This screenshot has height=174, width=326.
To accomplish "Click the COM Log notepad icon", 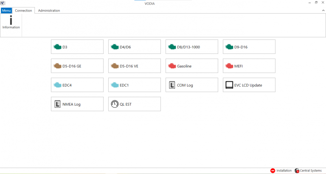I will (x=172, y=85).
